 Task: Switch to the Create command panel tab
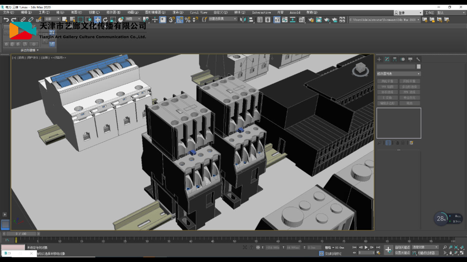(379, 59)
